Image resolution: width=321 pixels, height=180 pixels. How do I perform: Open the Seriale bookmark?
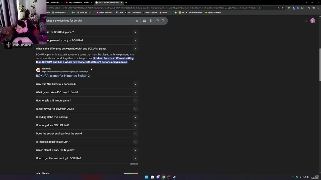163,12
